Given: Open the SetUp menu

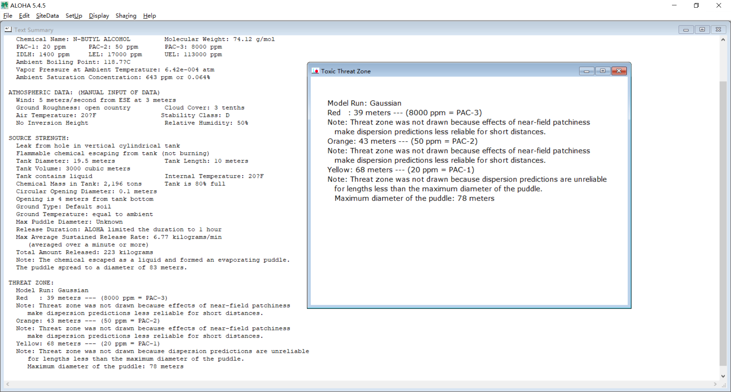Looking at the screenshot, I should point(74,16).
